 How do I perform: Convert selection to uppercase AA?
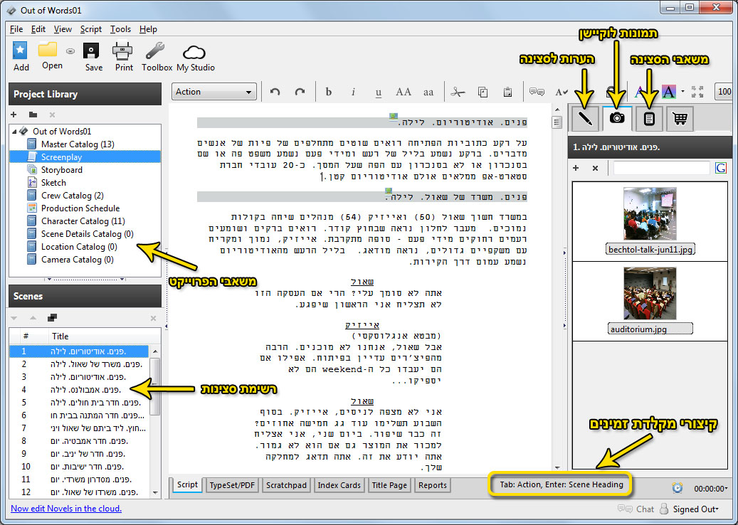point(404,92)
